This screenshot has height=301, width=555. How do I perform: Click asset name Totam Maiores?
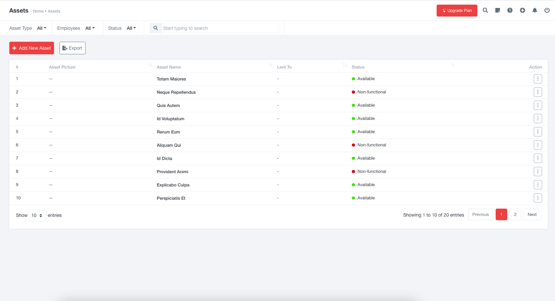click(171, 79)
